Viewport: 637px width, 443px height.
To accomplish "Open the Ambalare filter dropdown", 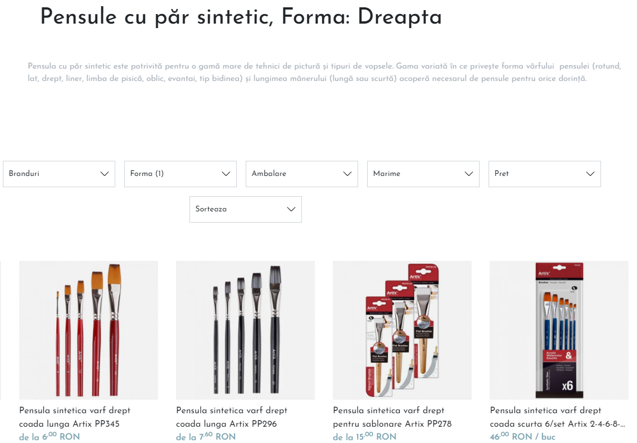I will point(302,174).
